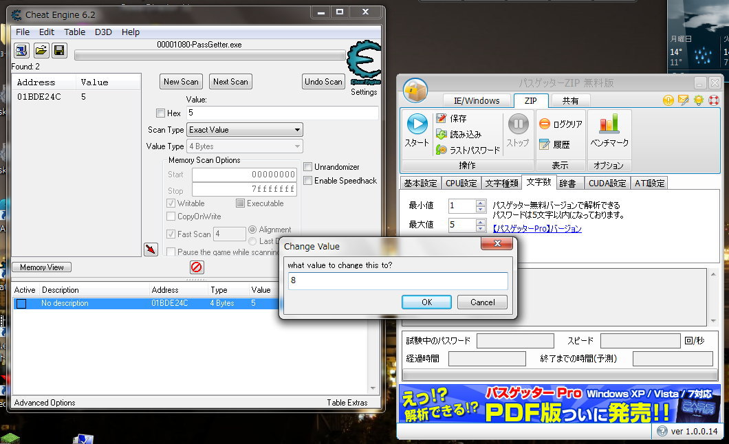
Task: Click the open folder icon in Cheat Engine
Action: (41, 50)
